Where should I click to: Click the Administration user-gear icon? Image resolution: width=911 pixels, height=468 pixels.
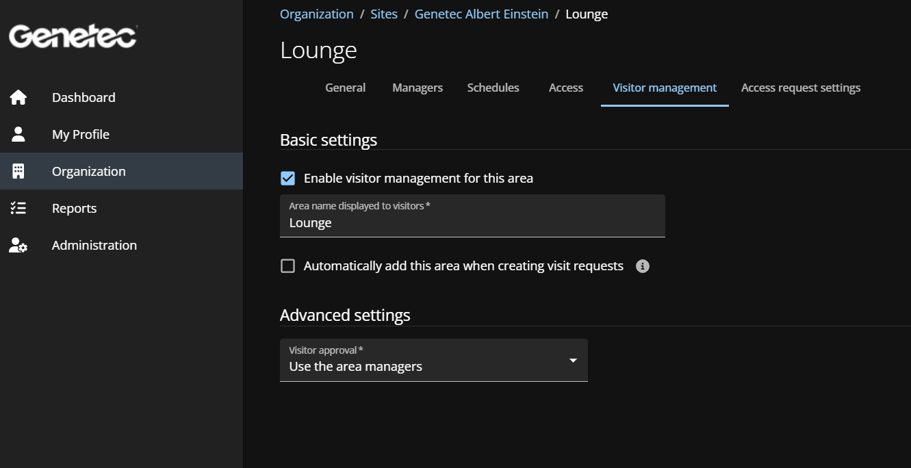coord(18,246)
